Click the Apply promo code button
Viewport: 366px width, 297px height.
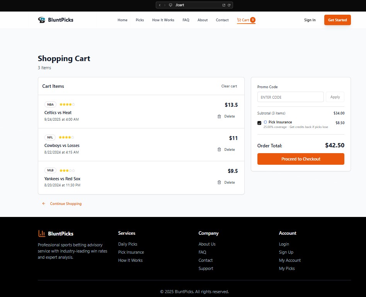[x=335, y=97]
